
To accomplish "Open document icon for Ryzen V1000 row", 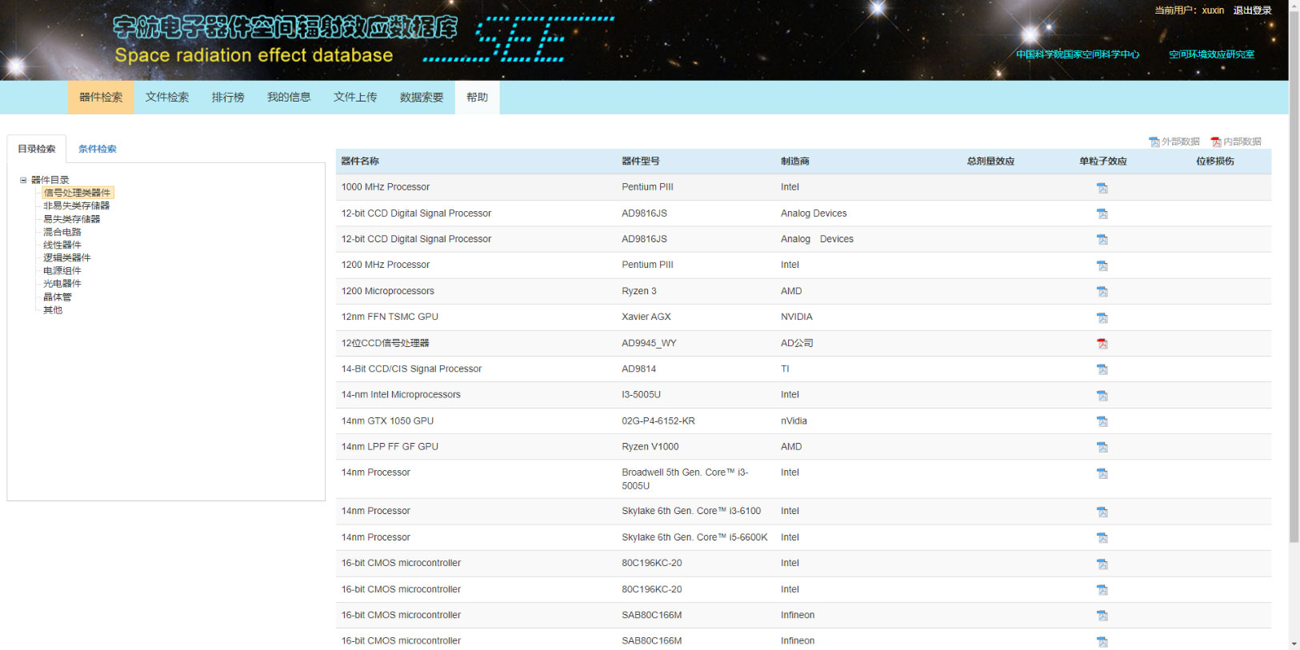I will pos(1102,447).
